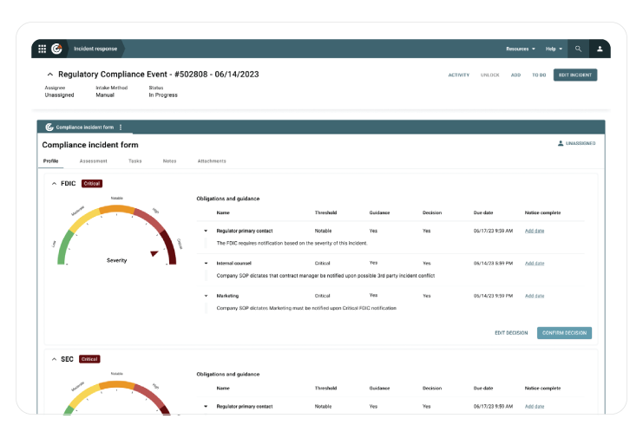The height and width of the screenshot is (438, 643).
Task: Collapse the Regulatory Compliance Event header
Action: [x=50, y=75]
